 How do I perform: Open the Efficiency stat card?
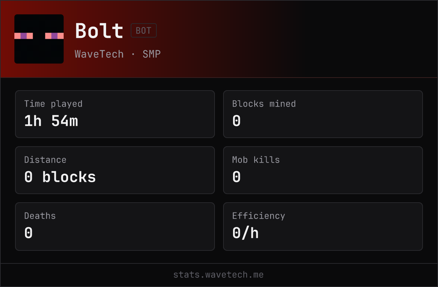pos(323,227)
